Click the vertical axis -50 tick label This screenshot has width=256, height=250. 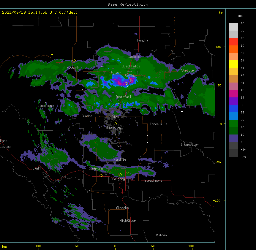(218, 162)
